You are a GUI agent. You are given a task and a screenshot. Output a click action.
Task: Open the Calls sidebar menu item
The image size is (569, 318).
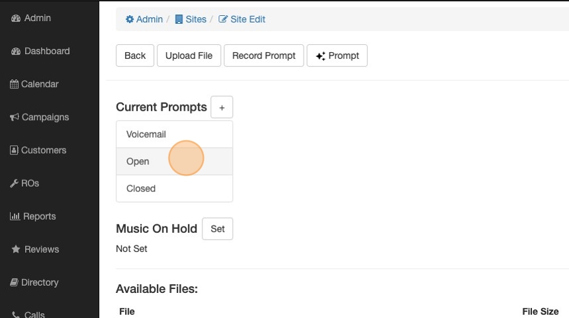(34, 315)
